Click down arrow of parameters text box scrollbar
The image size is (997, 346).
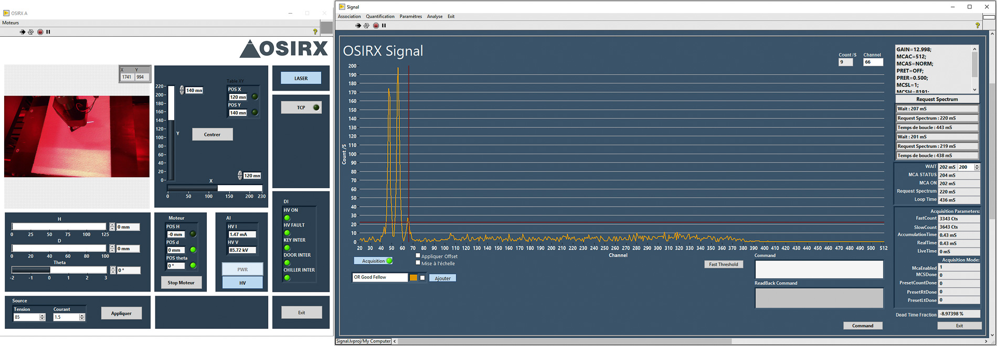pos(975,90)
